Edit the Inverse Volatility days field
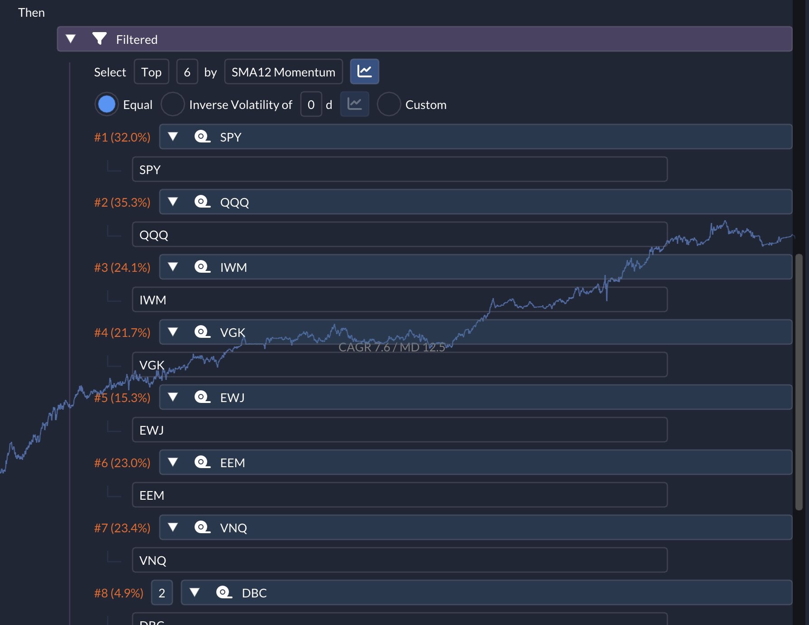This screenshot has width=809, height=625. [x=311, y=104]
